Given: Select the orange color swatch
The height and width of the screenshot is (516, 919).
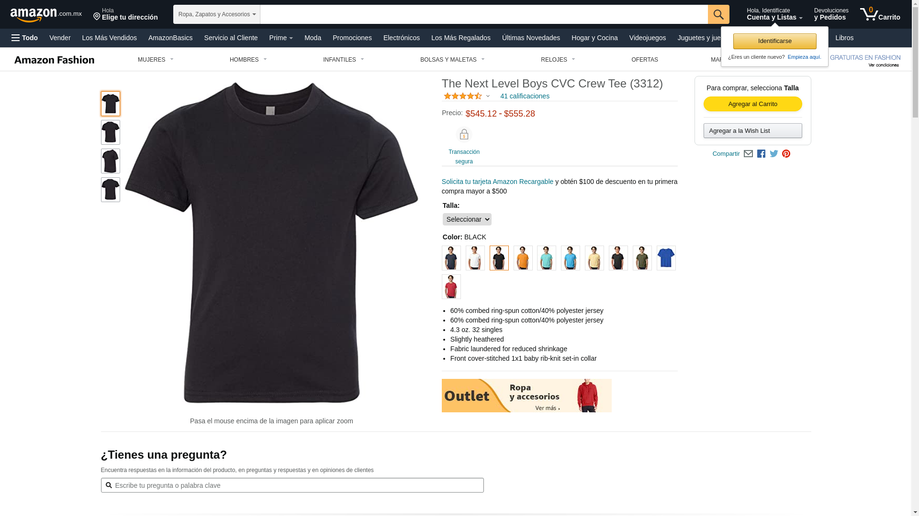Looking at the screenshot, I should 523,258.
